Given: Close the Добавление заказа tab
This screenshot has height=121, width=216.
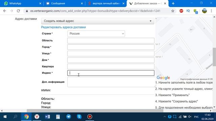Looking at the screenshot, I should pyautogui.click(x=165, y=3).
